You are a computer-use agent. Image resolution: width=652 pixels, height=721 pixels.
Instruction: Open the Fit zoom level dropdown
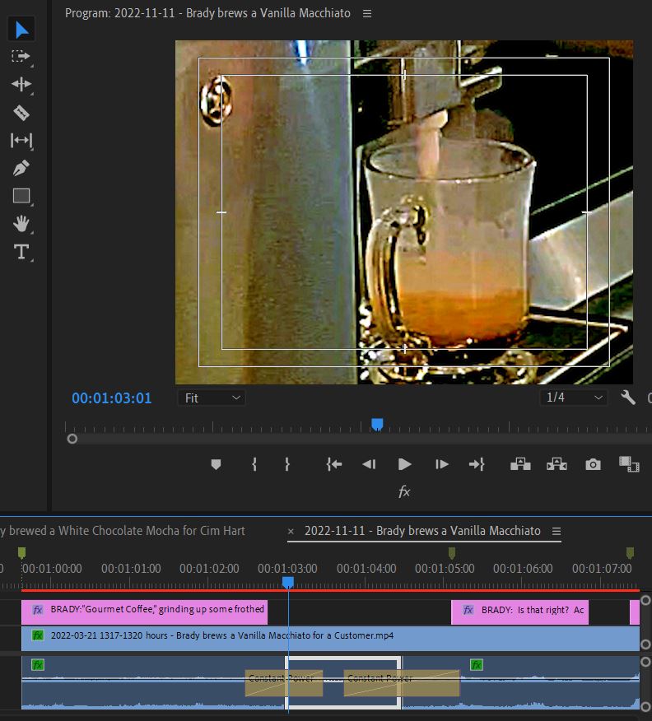(x=212, y=398)
